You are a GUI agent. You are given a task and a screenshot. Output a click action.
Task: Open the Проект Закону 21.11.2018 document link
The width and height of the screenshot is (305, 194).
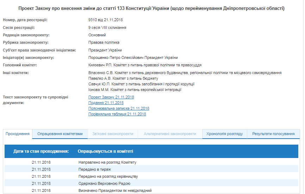click(111, 97)
